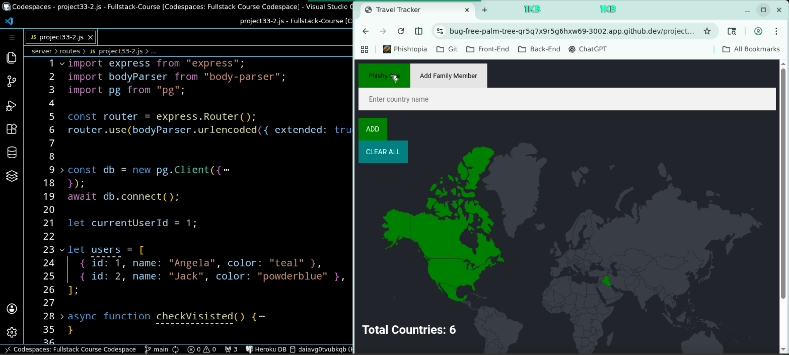Viewport: 789px width, 355px height.
Task: Open the Explorer files icon in activity bar
Action: [12, 58]
